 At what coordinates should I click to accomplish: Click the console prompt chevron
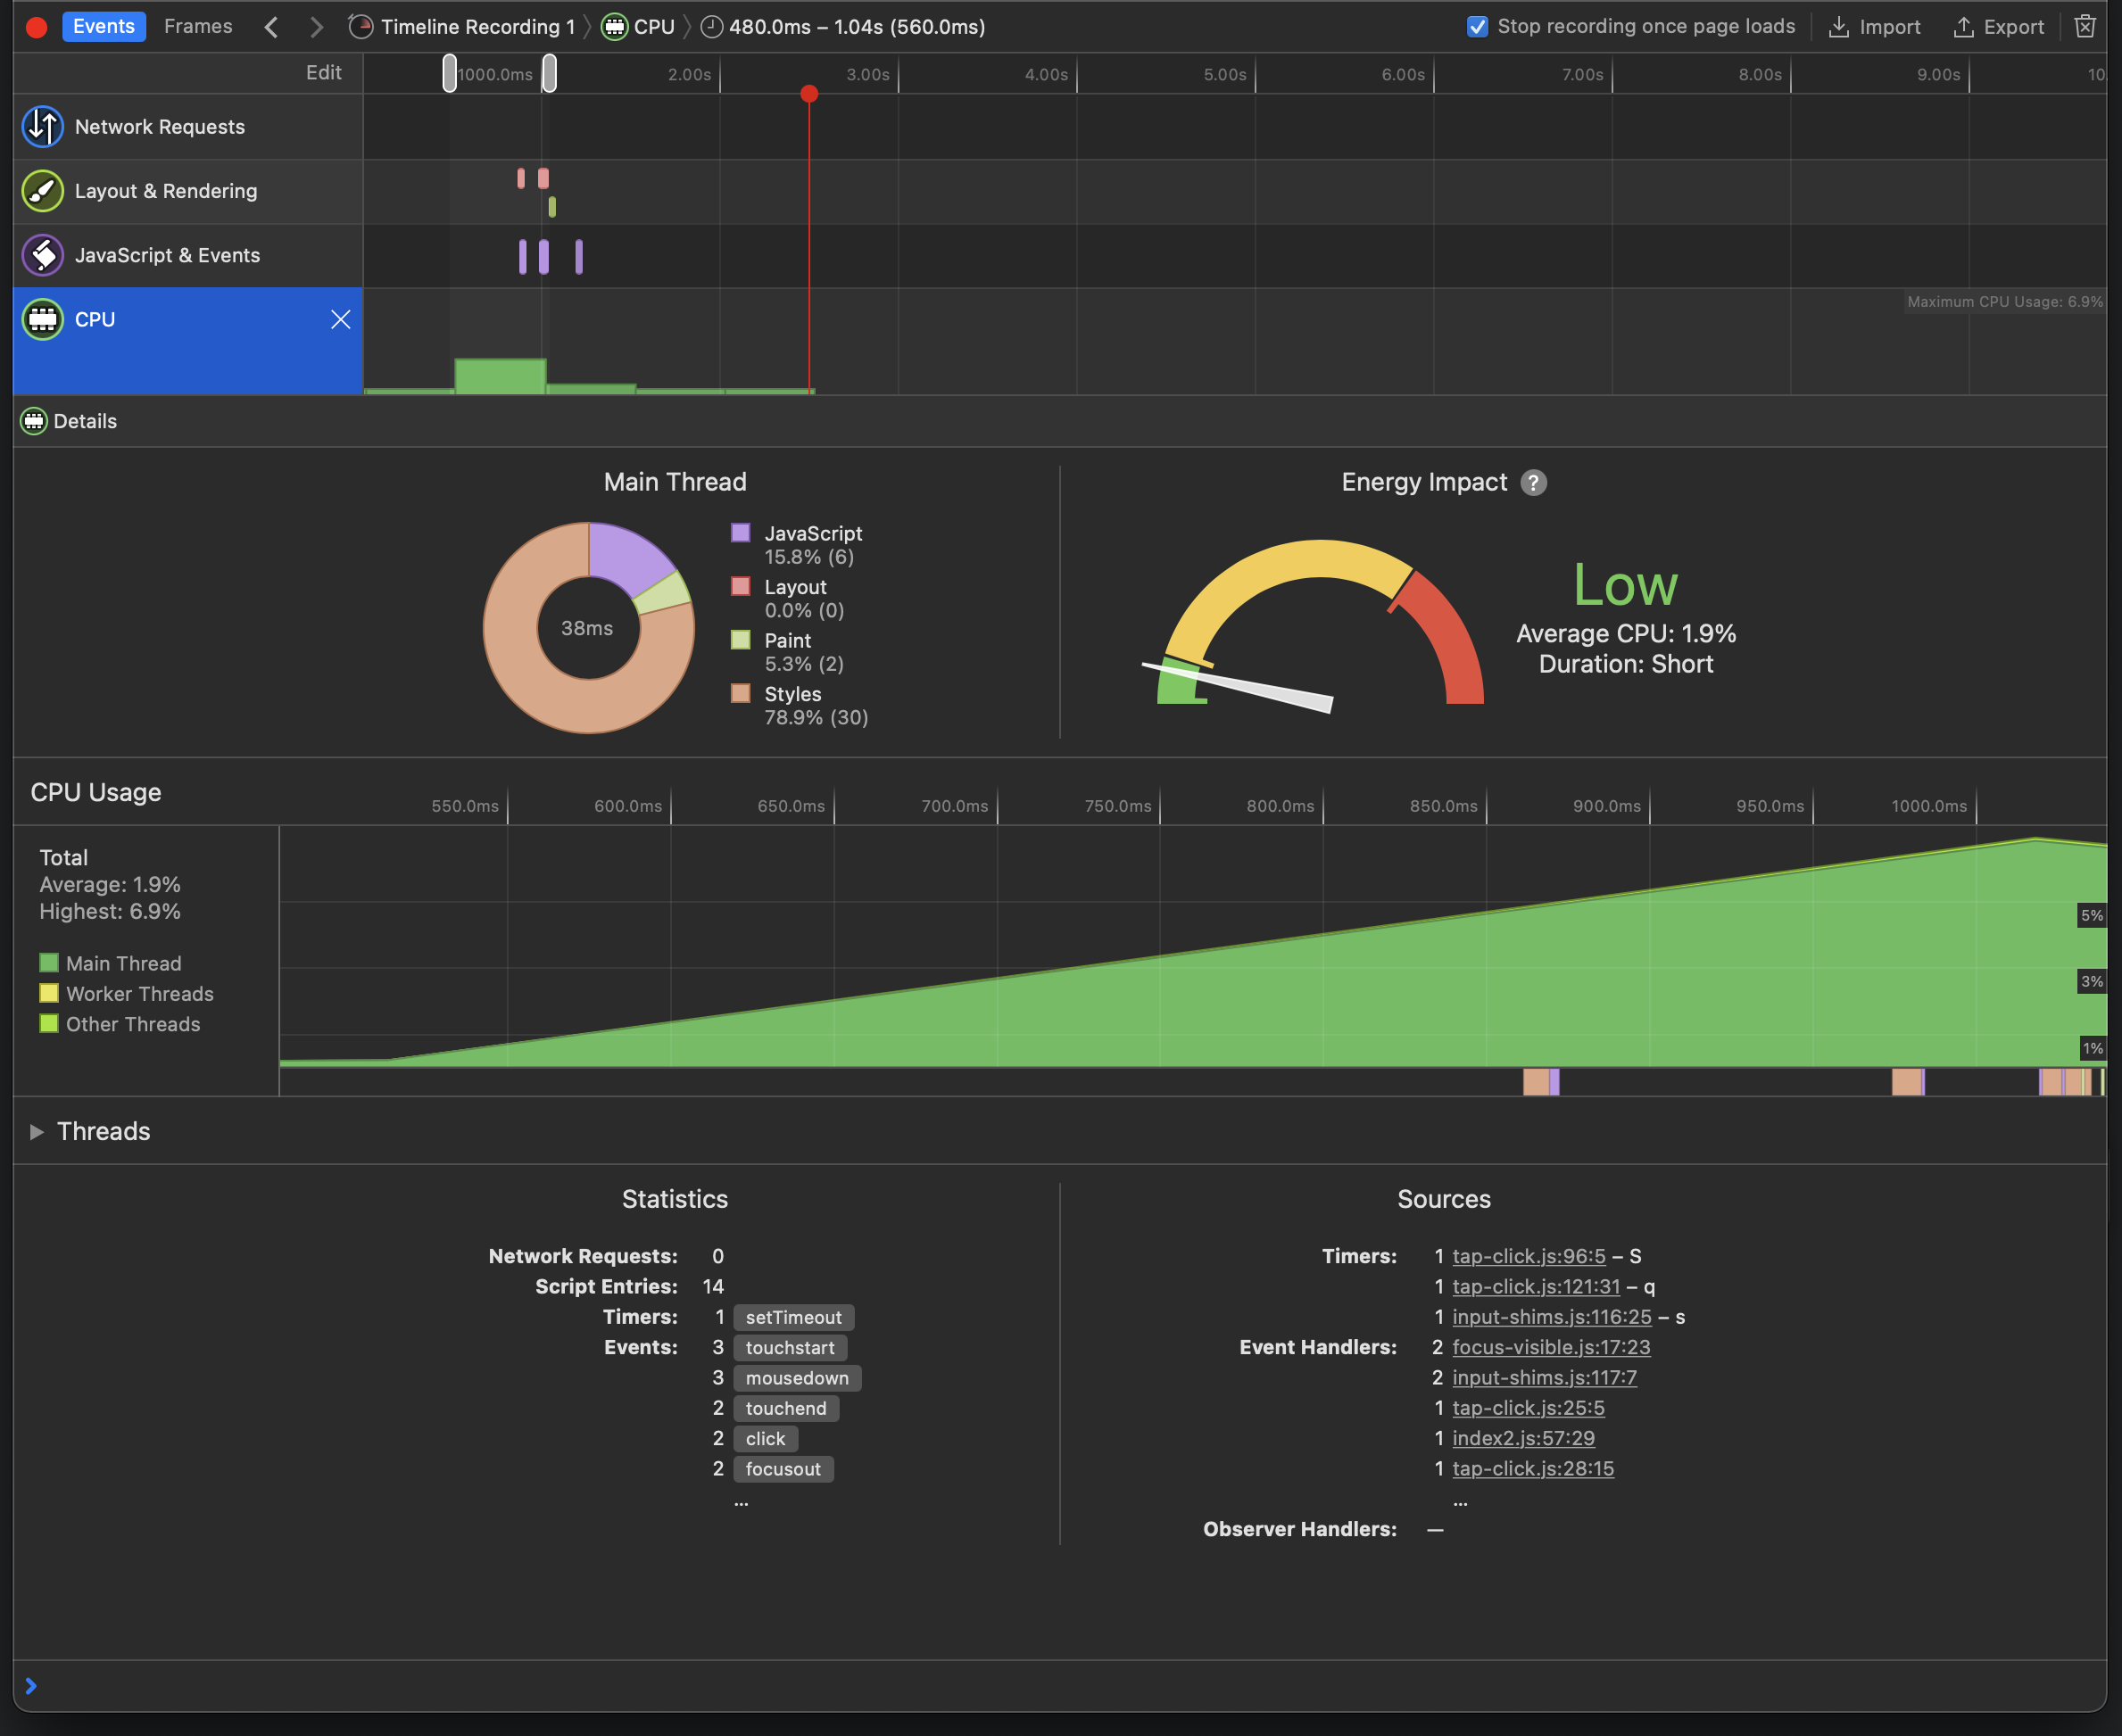pos(31,1686)
